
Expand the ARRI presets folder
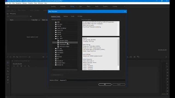[x=53, y=22]
